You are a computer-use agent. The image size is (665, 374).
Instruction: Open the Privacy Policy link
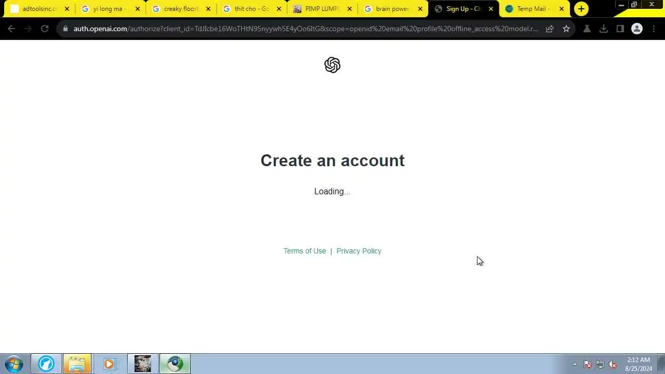(358, 251)
